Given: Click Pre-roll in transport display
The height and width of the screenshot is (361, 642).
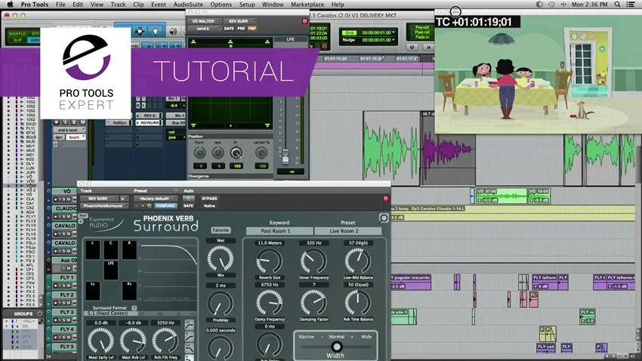Looking at the screenshot, I should pos(421,27).
